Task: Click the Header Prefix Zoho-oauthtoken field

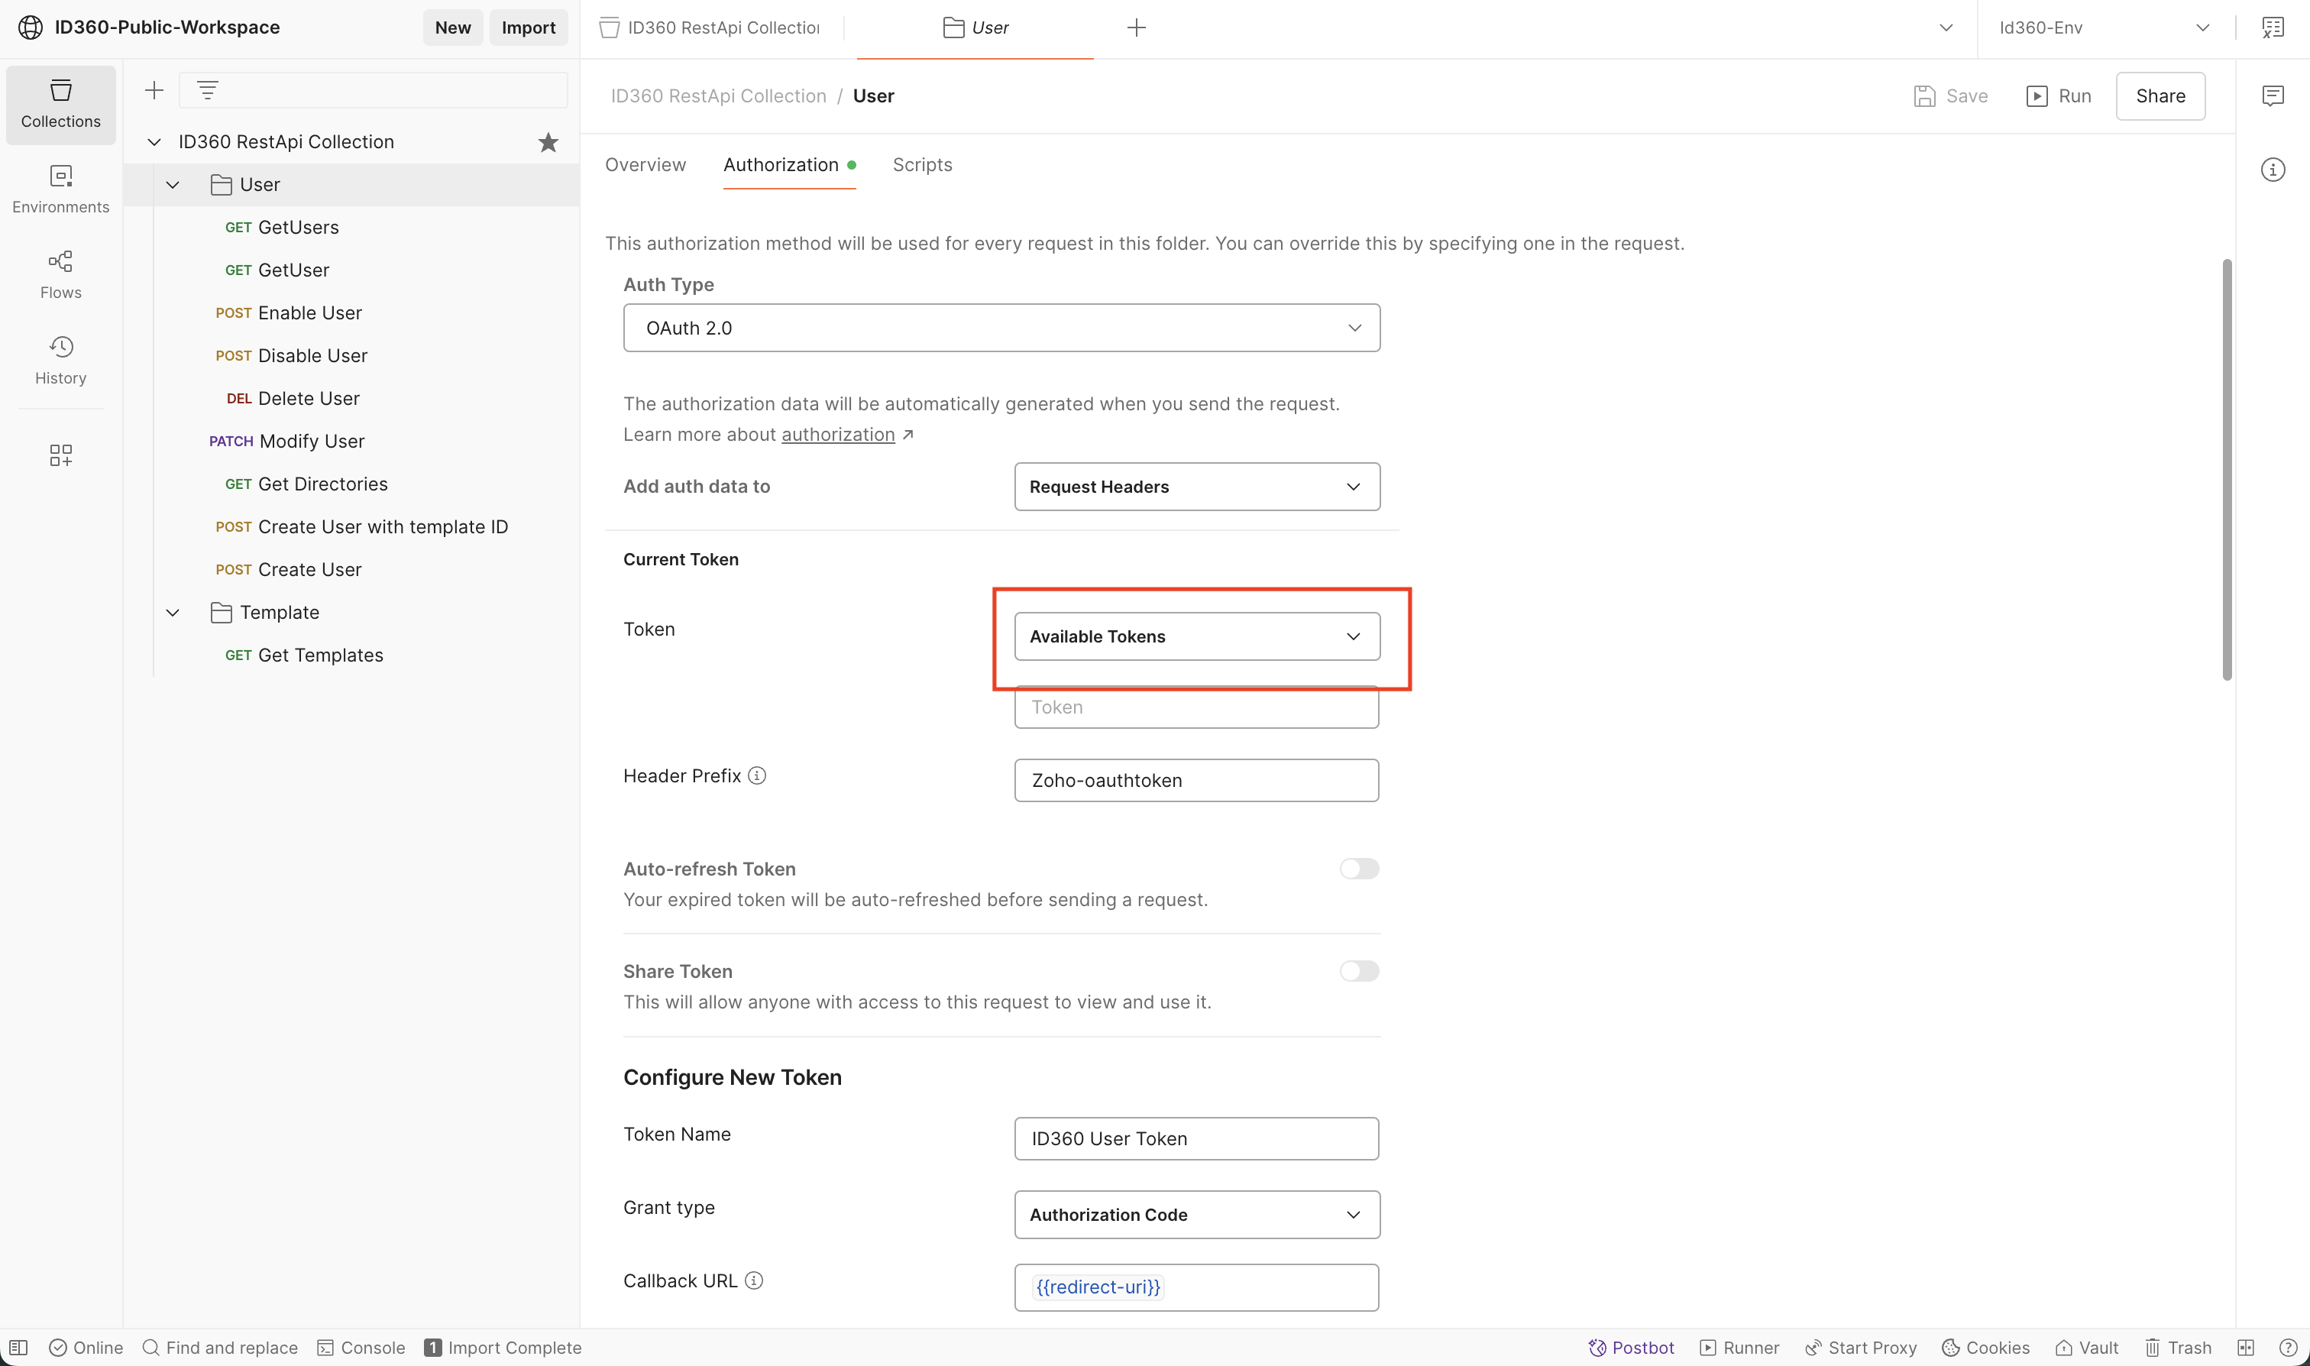Action: (1196, 781)
